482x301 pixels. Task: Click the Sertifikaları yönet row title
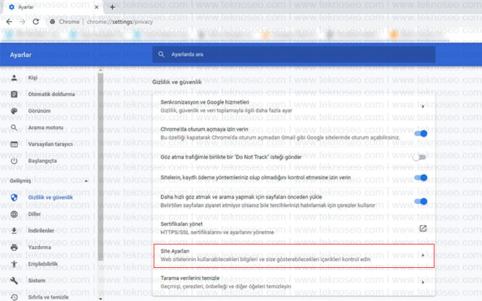pos(182,224)
